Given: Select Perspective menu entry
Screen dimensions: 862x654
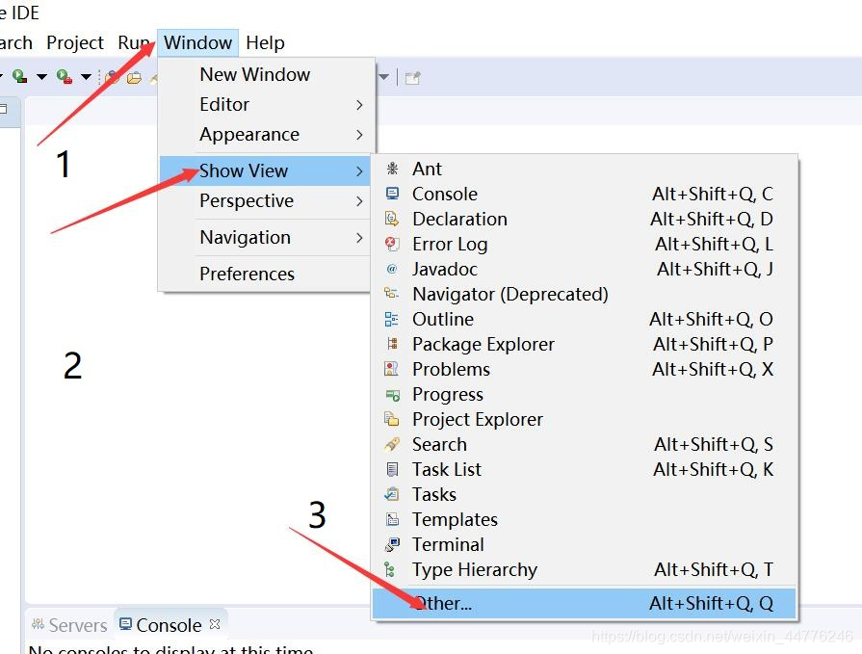Looking at the screenshot, I should [267, 201].
